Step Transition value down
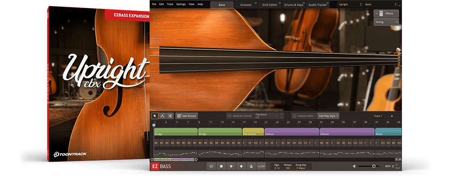This screenshot has height=183, width=450. click(x=282, y=118)
